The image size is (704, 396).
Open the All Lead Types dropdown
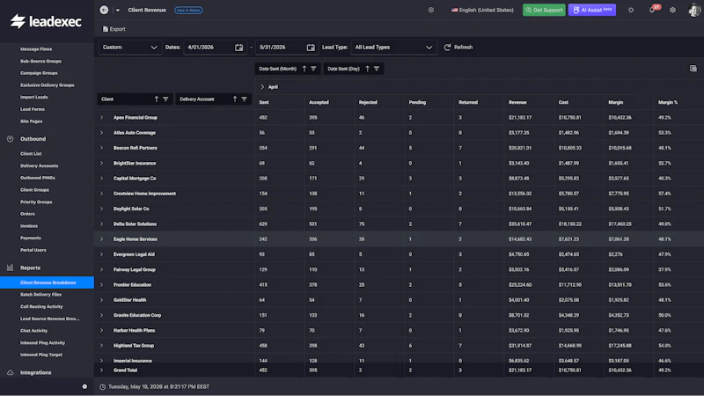tap(393, 48)
